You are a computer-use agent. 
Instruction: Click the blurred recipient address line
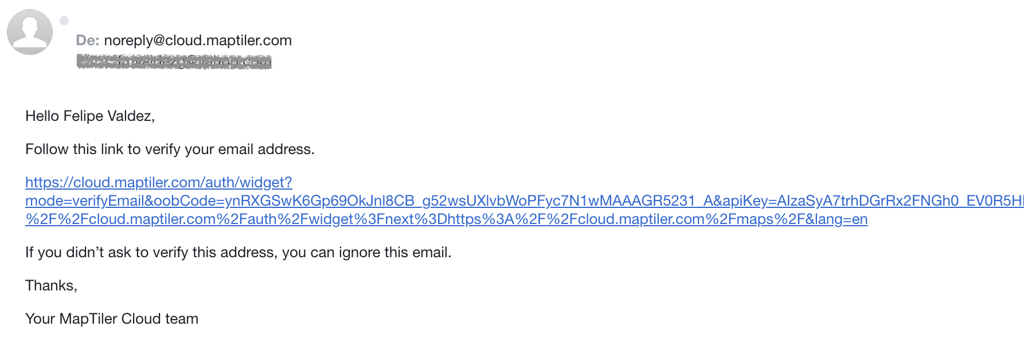174,62
